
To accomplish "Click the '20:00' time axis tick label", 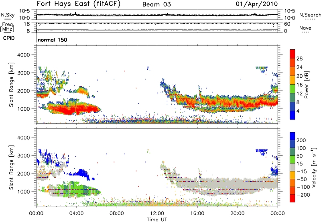I will point(238,214).
